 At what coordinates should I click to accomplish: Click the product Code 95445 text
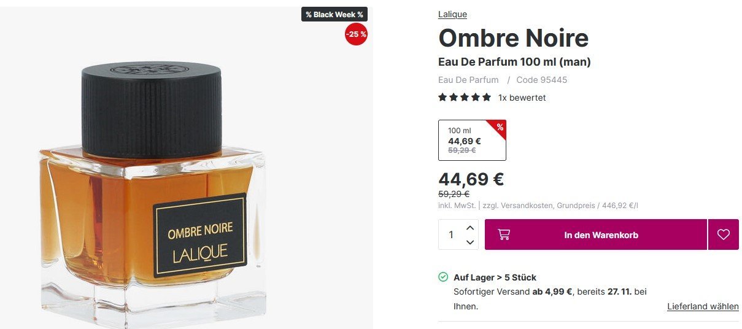coord(542,80)
